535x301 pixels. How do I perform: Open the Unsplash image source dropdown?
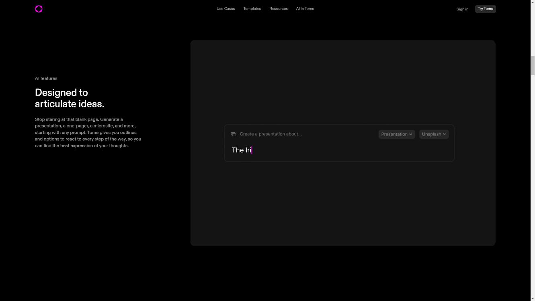434,134
